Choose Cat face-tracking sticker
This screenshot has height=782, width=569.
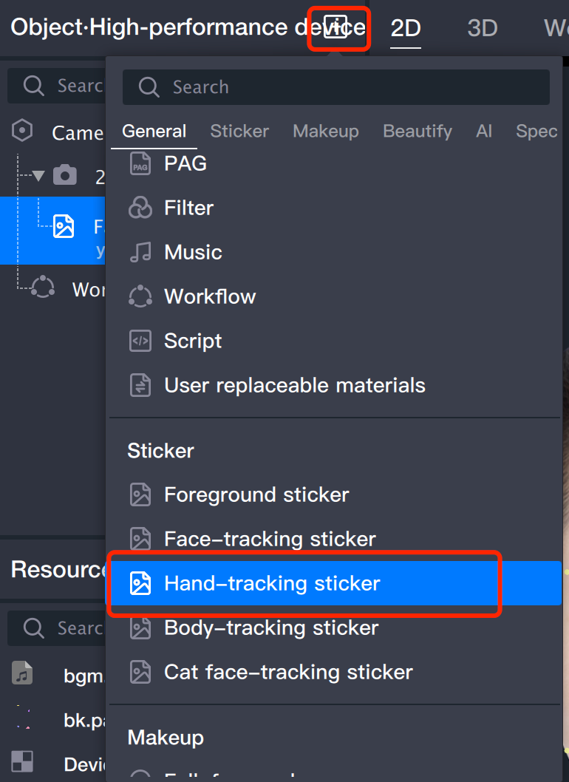click(x=288, y=672)
